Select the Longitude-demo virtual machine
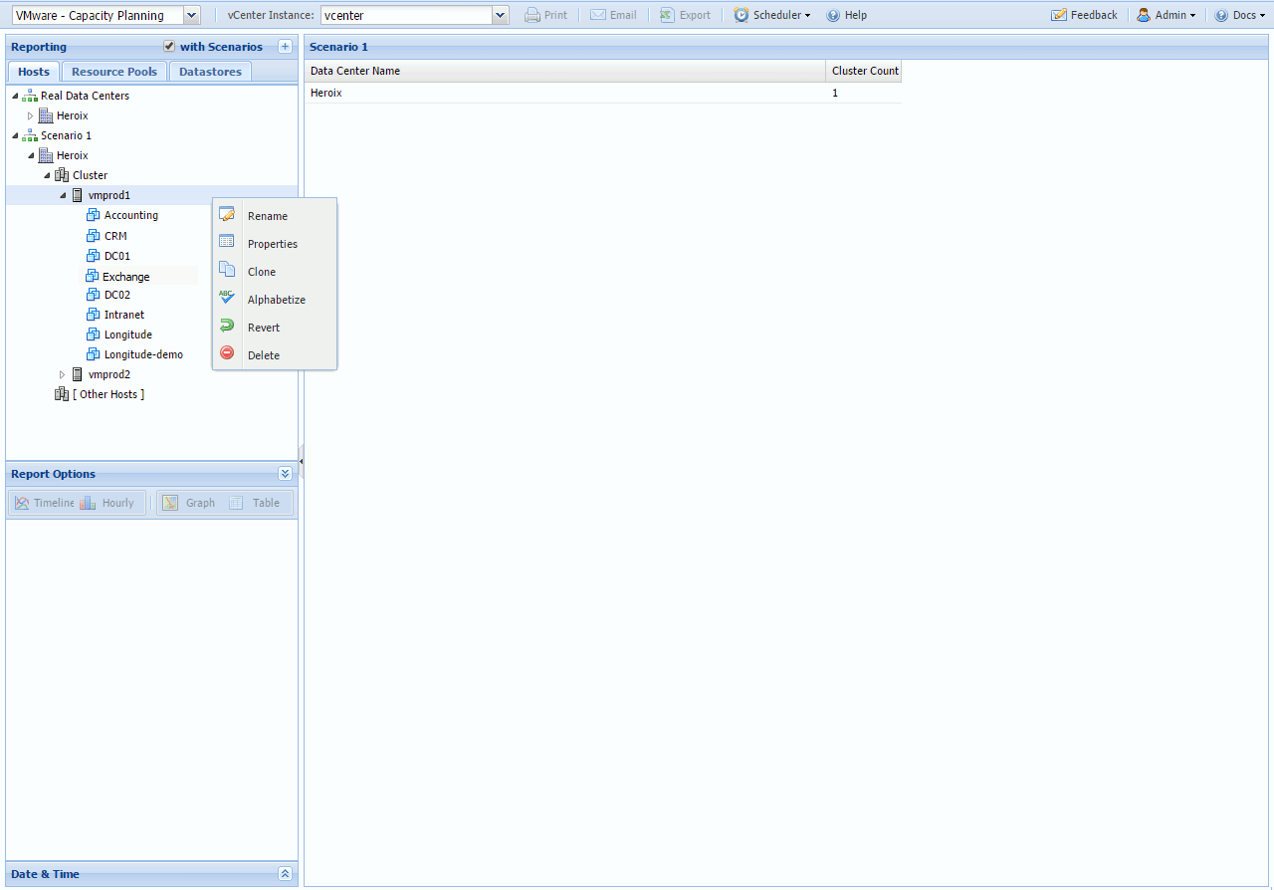 point(143,354)
